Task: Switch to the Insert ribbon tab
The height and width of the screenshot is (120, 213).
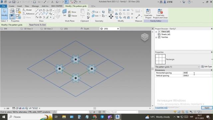Action: (20, 6)
